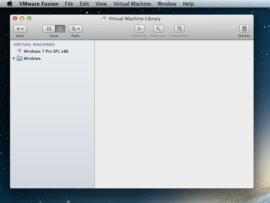This screenshot has width=270, height=203.
Task: Switch to list view
Action: (x=60, y=29)
